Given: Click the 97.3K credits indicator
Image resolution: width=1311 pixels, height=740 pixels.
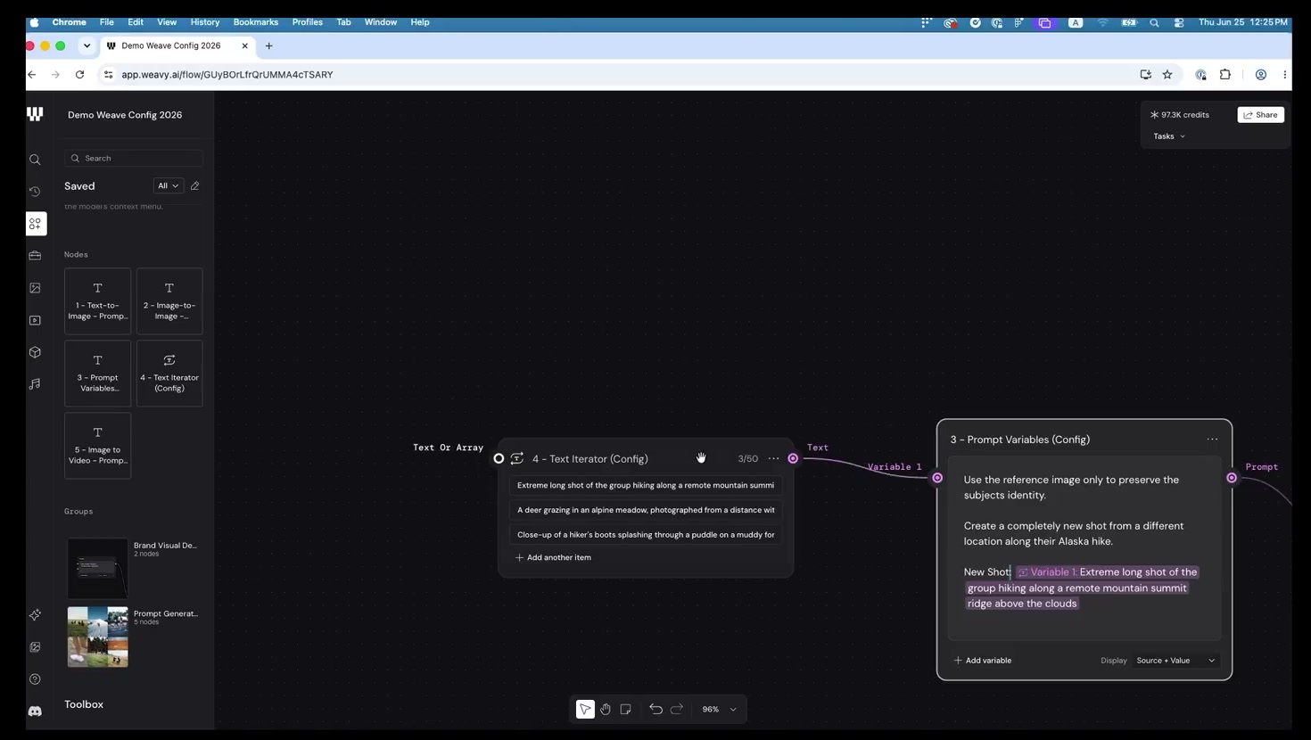Looking at the screenshot, I should pyautogui.click(x=1180, y=114).
